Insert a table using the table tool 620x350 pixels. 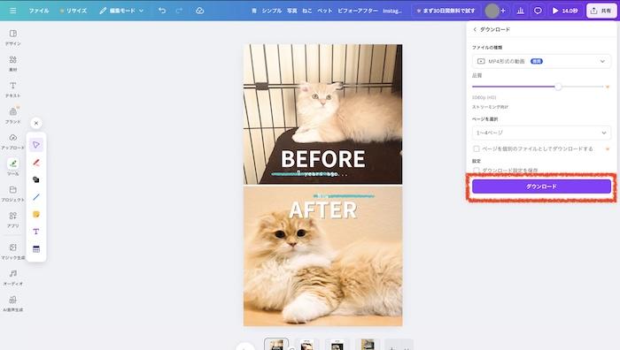(x=36, y=249)
